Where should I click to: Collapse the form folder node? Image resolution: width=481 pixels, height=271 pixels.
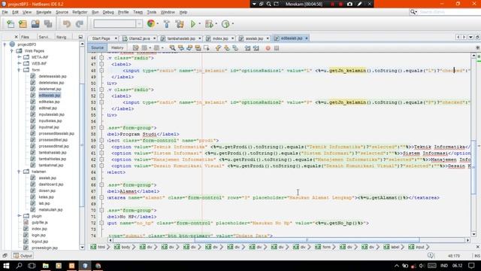(x=19, y=70)
